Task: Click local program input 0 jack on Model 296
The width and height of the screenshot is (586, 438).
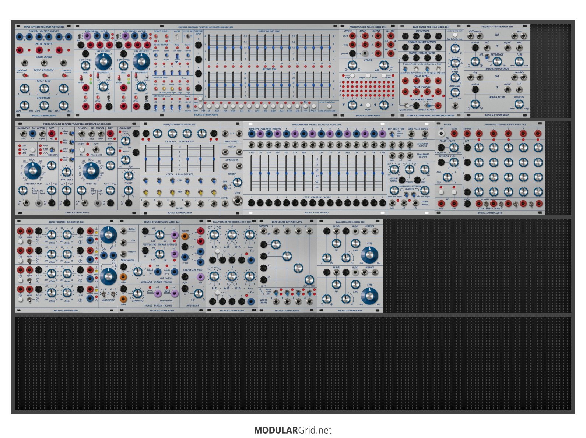Action: click(251, 203)
